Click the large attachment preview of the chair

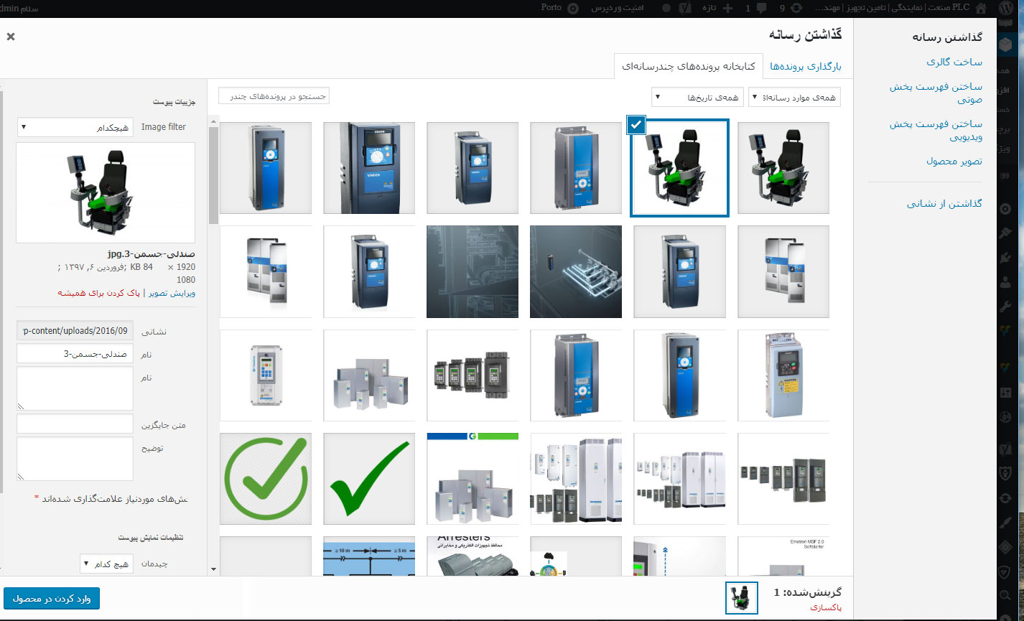click(106, 192)
